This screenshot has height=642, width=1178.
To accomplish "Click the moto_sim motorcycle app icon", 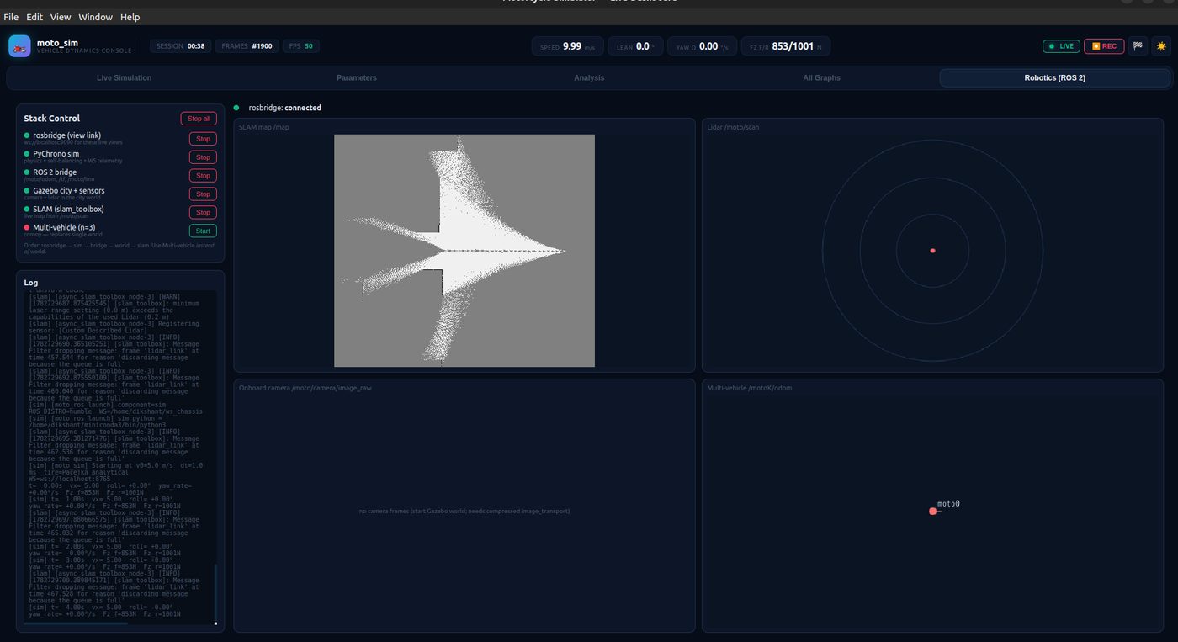I will [x=19, y=46].
